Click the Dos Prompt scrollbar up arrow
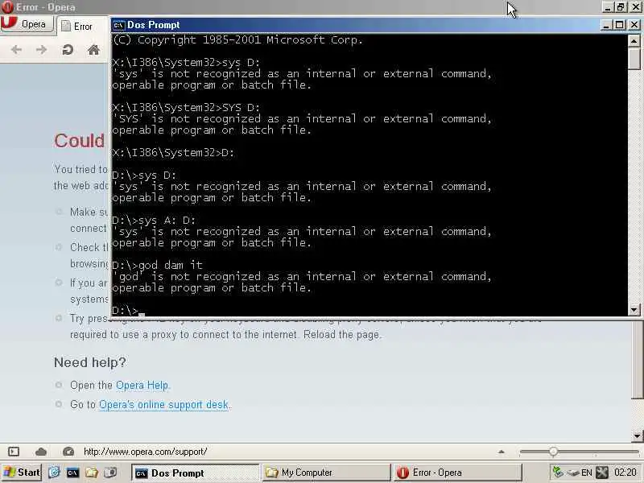 pos(634,41)
